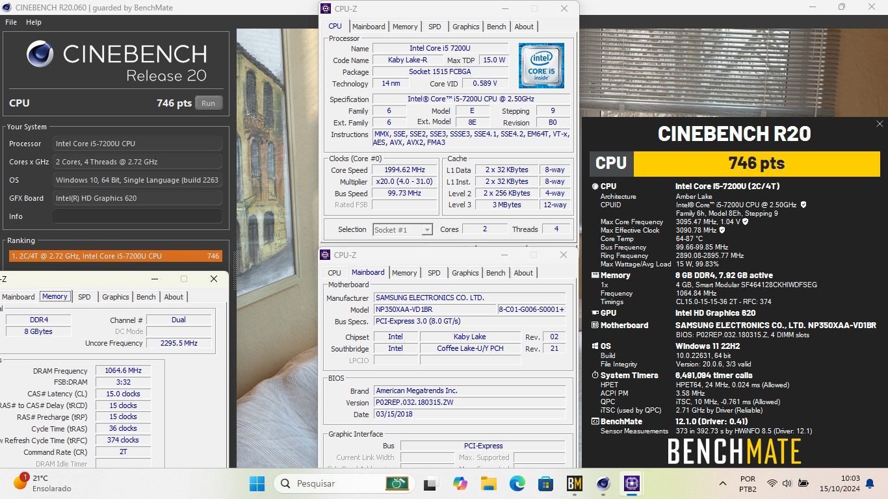Close the Memory CPU-Z window
888x499 pixels.
pos(213,279)
